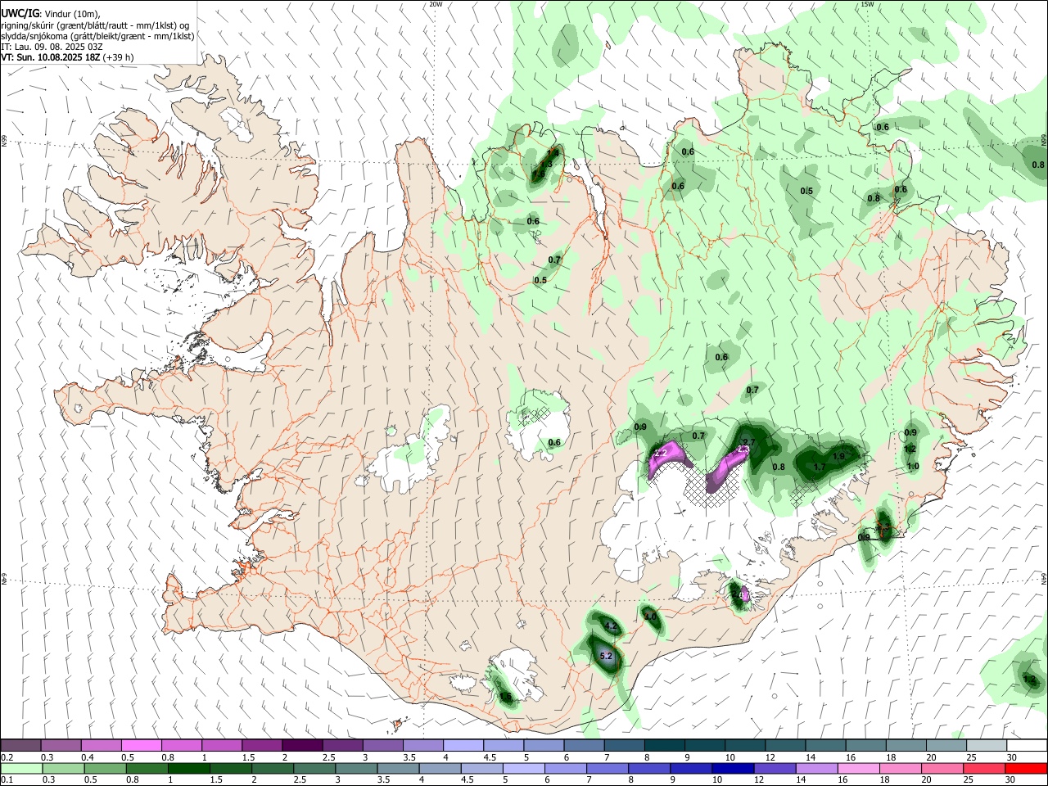Click the '30' label in the top legend row
This screenshot has width=1048, height=786.
point(1012,757)
